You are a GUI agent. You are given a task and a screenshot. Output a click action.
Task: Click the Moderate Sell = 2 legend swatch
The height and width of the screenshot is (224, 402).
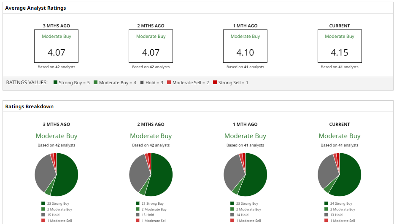click(169, 83)
